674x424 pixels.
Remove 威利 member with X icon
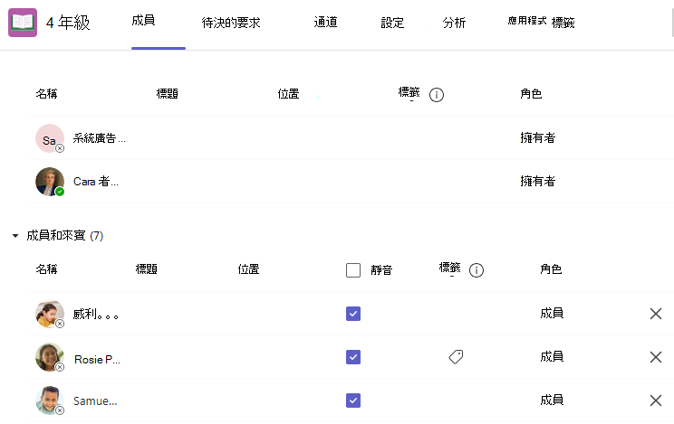656,314
